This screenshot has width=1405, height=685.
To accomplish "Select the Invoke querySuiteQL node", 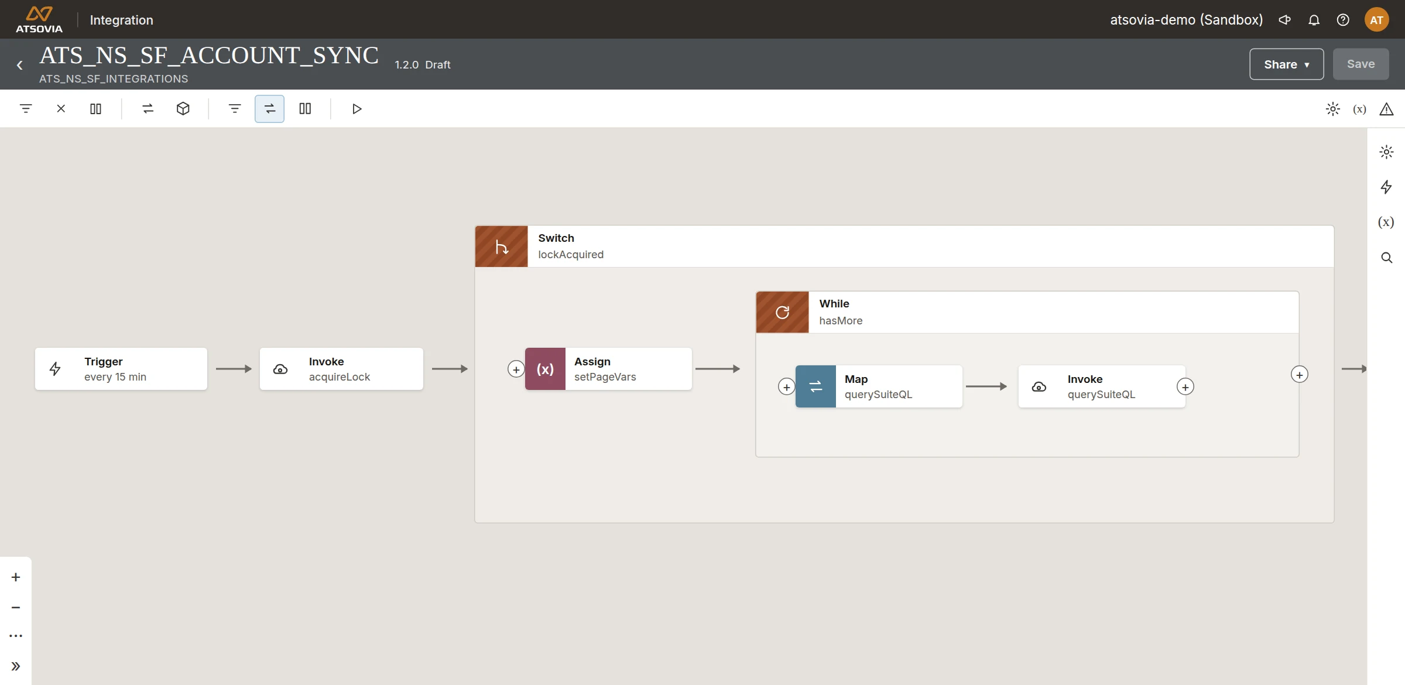I will (x=1102, y=386).
